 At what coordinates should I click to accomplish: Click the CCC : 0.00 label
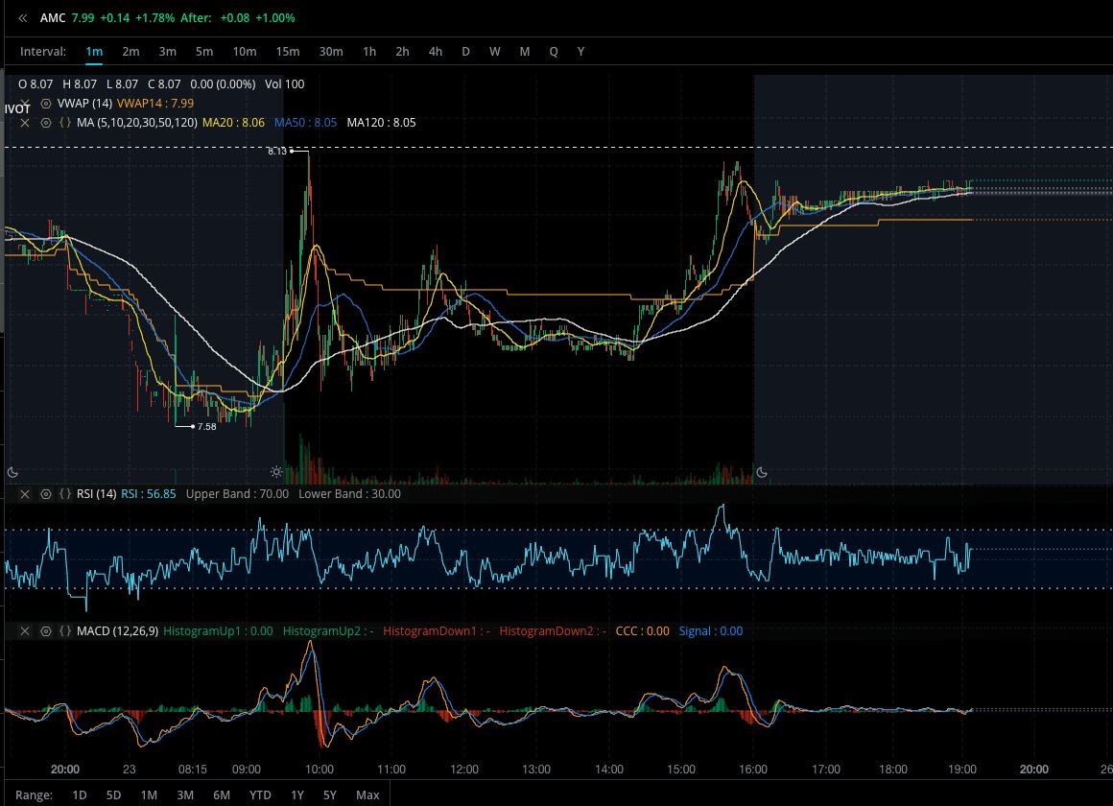643,631
